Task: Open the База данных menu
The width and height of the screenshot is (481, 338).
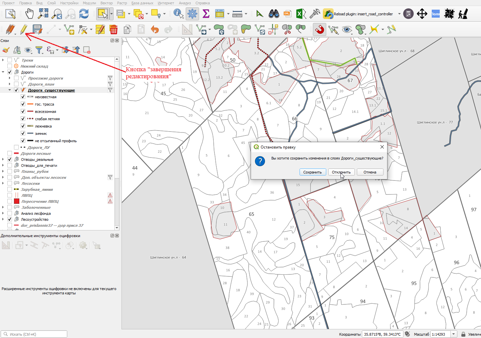Action: (142, 3)
